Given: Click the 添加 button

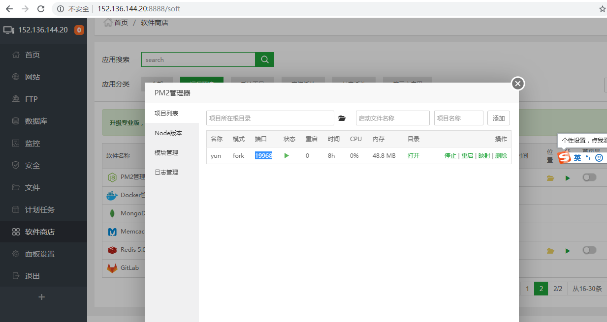Looking at the screenshot, I should (x=499, y=118).
